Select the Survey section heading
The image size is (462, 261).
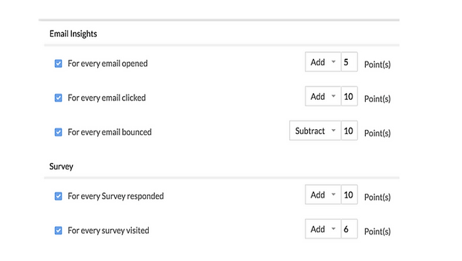coord(62,167)
